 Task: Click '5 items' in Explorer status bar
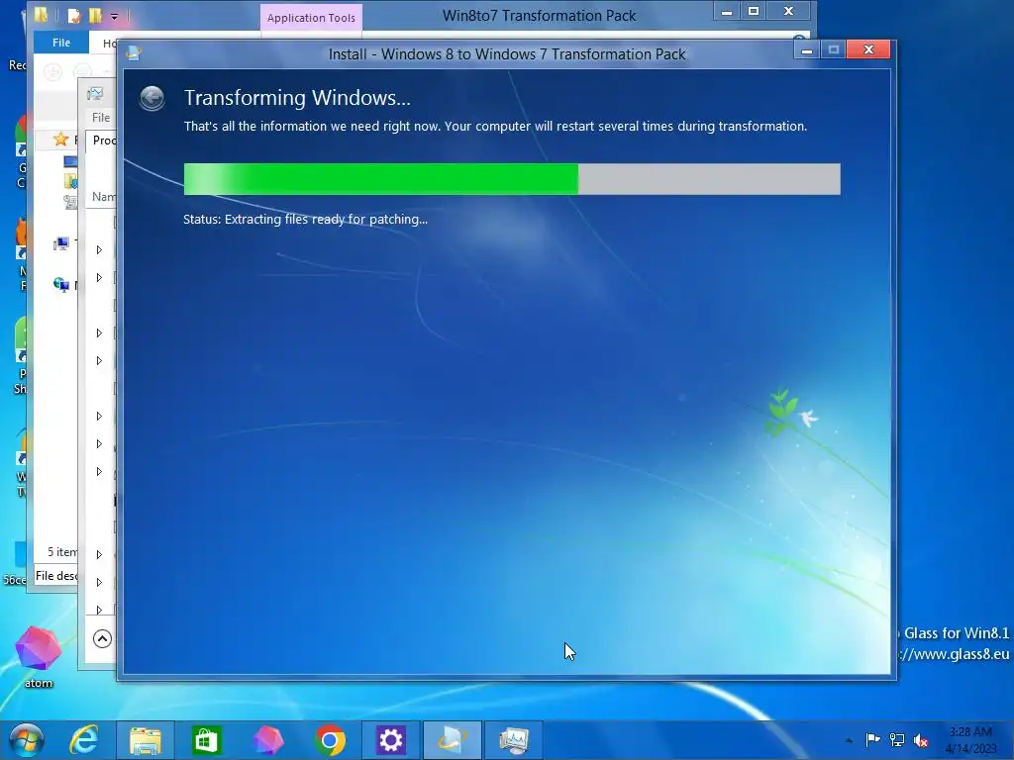62,552
